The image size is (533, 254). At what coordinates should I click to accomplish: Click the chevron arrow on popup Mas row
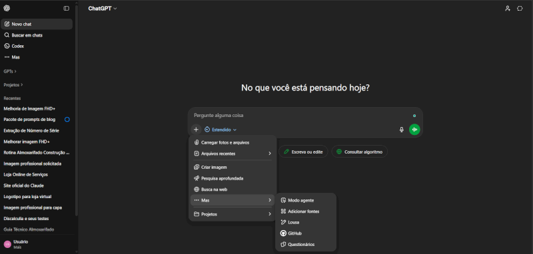pos(270,200)
